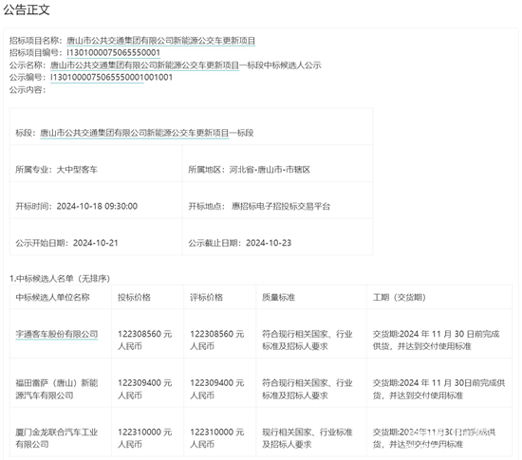Select the 福田雷萨 evaluation price cell
522x460 pixels.
[220, 383]
